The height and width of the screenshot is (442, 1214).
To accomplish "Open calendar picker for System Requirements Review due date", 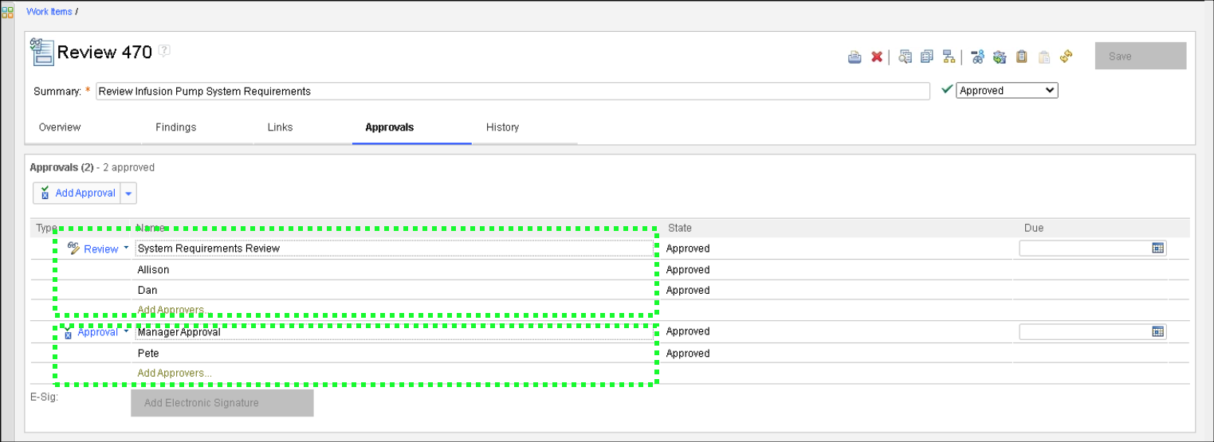I will (1157, 248).
